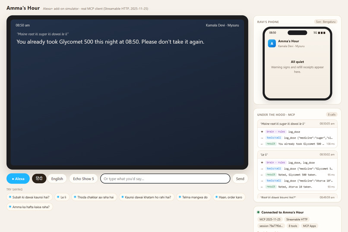
Task: Click the tools/call row for Glycomet 5…
Action: point(297,168)
